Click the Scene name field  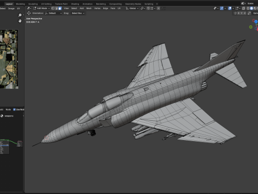pyautogui.click(x=252, y=3)
